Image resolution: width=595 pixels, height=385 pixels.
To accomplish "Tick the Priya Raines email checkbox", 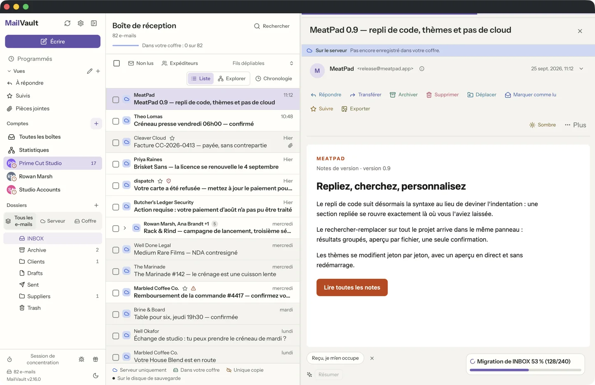I will coord(116,164).
